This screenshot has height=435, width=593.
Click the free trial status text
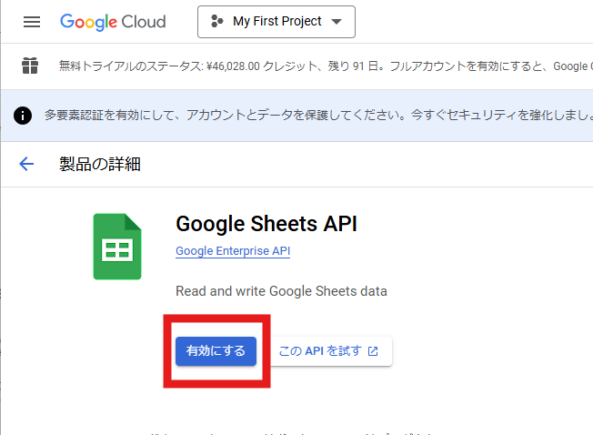click(326, 66)
